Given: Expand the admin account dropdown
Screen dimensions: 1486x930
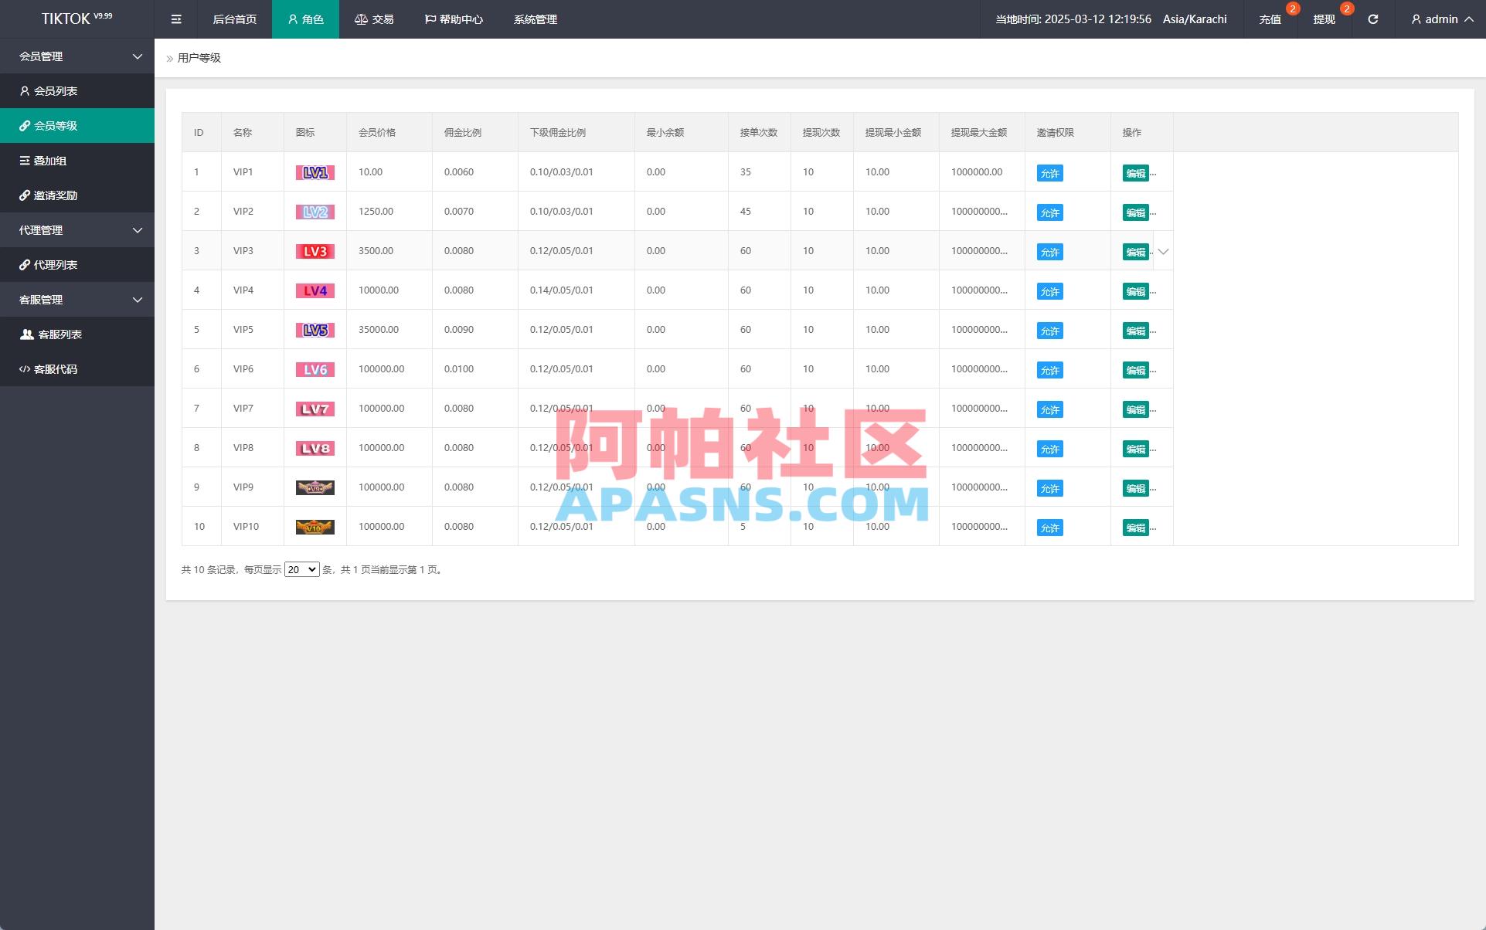Looking at the screenshot, I should [x=1440, y=19].
